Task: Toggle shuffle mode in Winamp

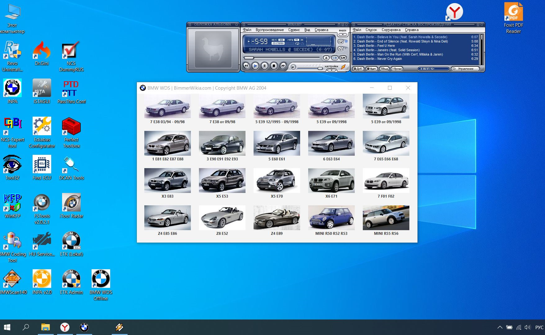Action: 341,49
